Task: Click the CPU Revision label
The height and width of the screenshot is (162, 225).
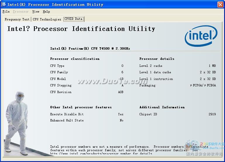Action: 61,92
